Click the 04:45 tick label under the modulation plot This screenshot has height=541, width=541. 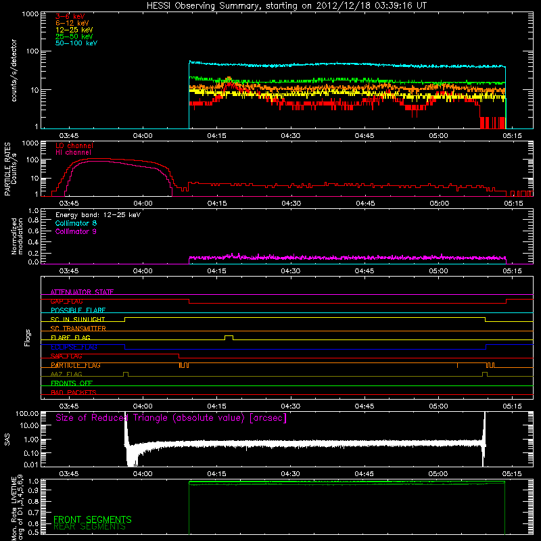pos(364,271)
